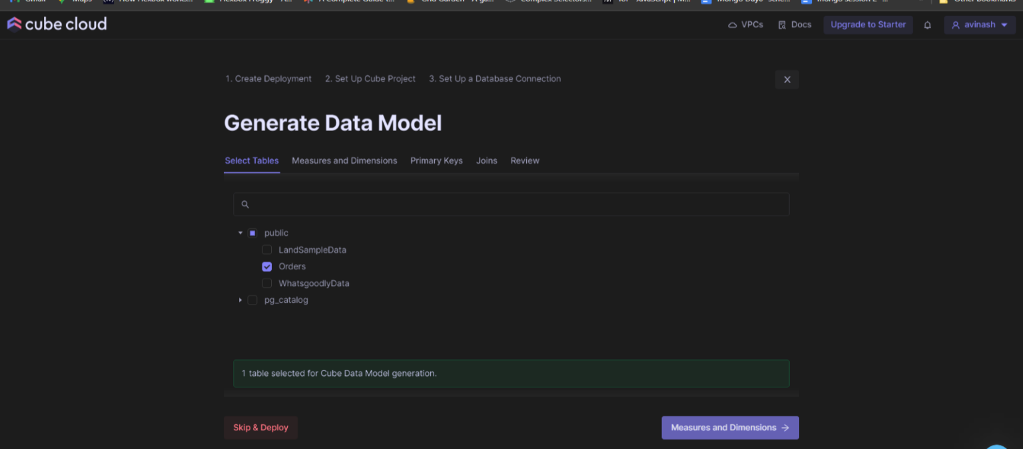Open the Cube Cloud home logo
The width and height of the screenshot is (1023, 449).
tap(57, 24)
